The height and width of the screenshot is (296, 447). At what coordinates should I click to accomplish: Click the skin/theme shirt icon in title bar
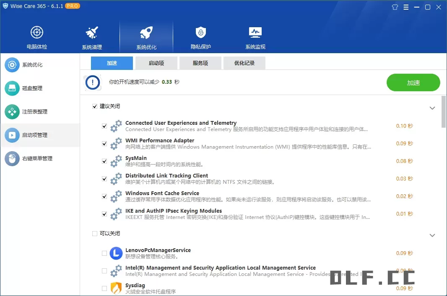pos(395,7)
